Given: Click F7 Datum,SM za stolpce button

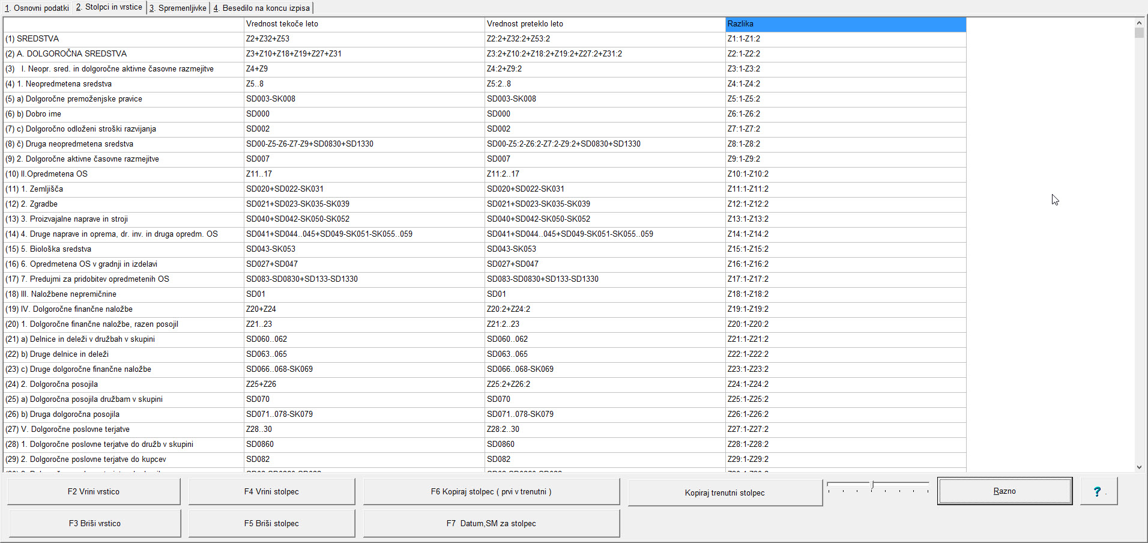Looking at the screenshot, I should click(x=491, y=523).
